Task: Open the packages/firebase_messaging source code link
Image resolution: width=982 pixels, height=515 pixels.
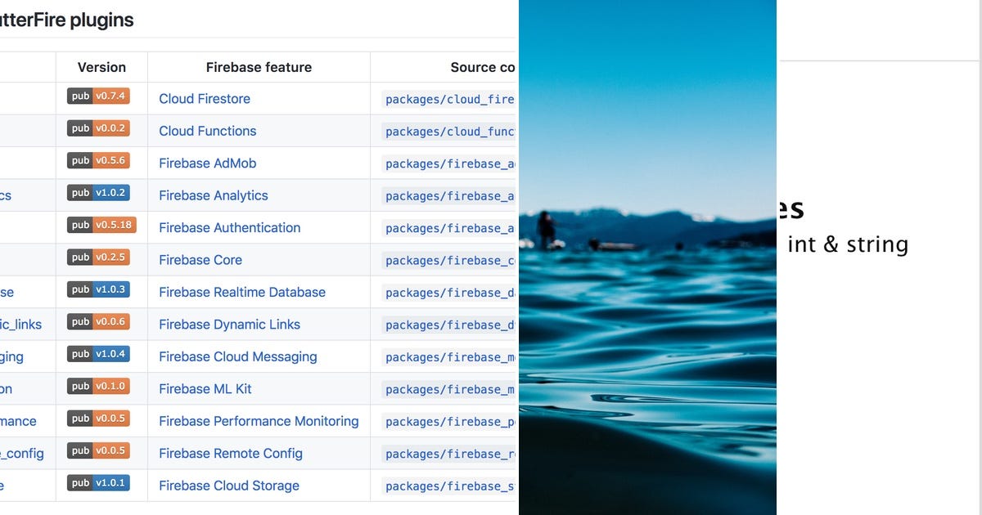Action: (446, 357)
